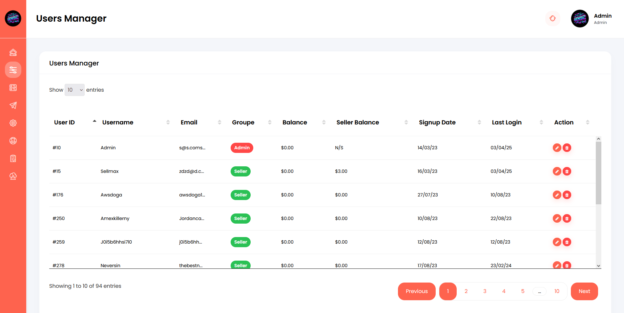Image resolution: width=624 pixels, height=313 pixels.
Task: Go to the Next page
Action: pos(584,291)
